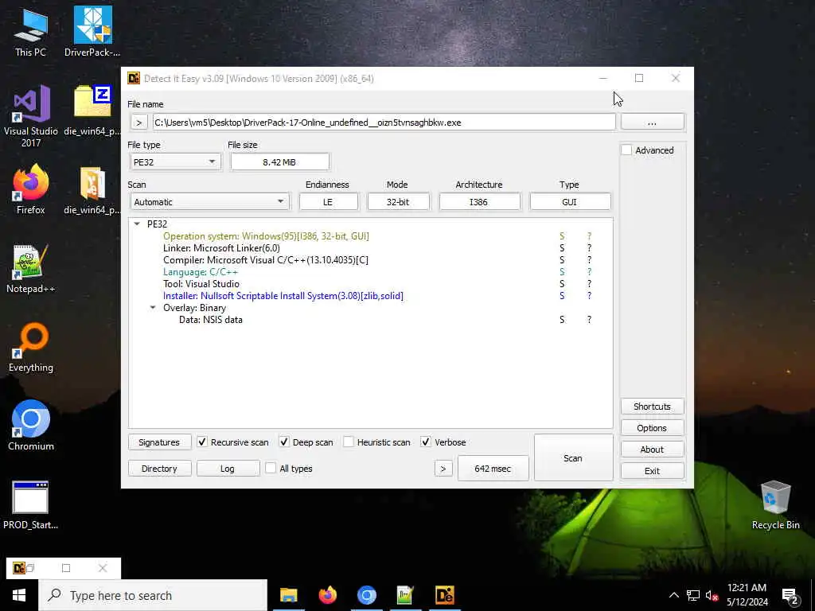Viewport: 815px width, 611px height.
Task: Browse for file with ... button
Action: pos(653,123)
